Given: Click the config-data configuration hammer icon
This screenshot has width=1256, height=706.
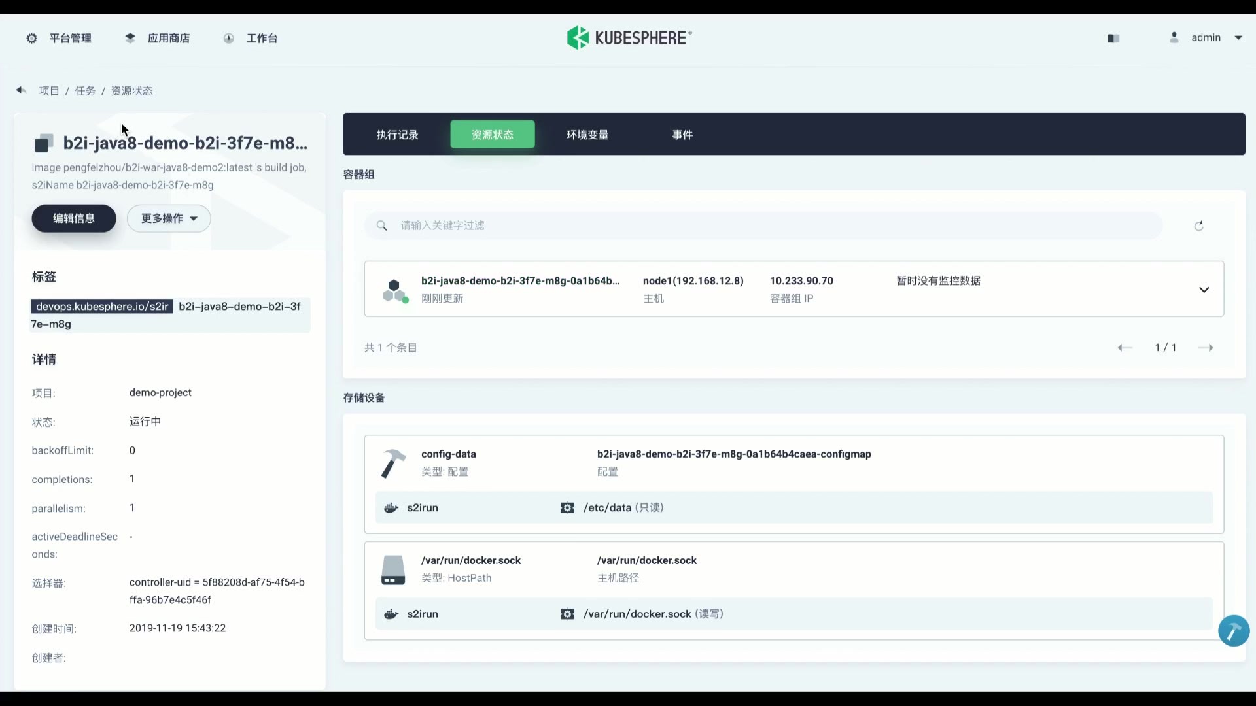Looking at the screenshot, I should 392,463.
